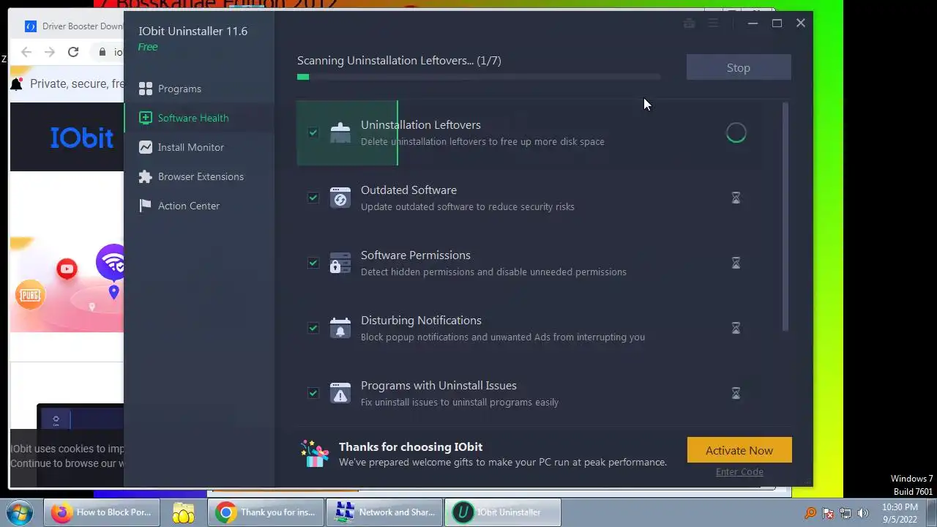Click Programs with Uninstall Issues title
This screenshot has width=937, height=527.
coord(438,386)
